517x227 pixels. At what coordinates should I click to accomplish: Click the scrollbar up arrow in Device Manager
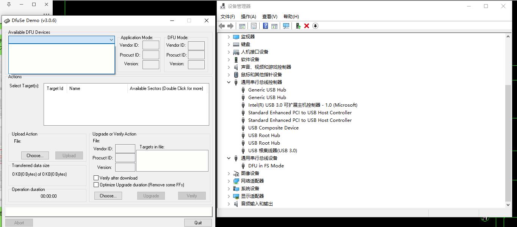[x=508, y=36]
